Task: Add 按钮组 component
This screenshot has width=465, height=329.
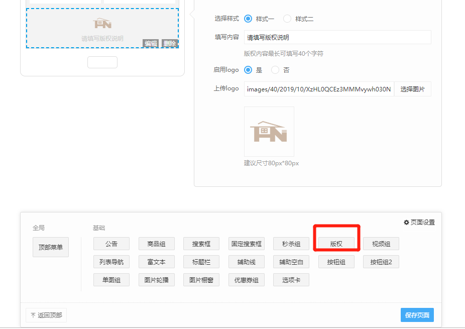Action: [336, 262]
